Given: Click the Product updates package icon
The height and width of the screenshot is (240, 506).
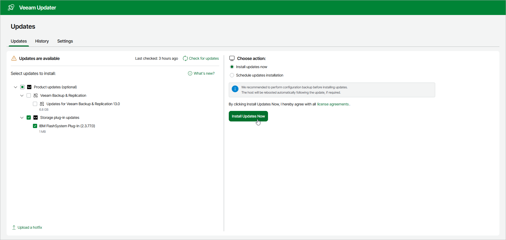Looking at the screenshot, I should coord(29,87).
